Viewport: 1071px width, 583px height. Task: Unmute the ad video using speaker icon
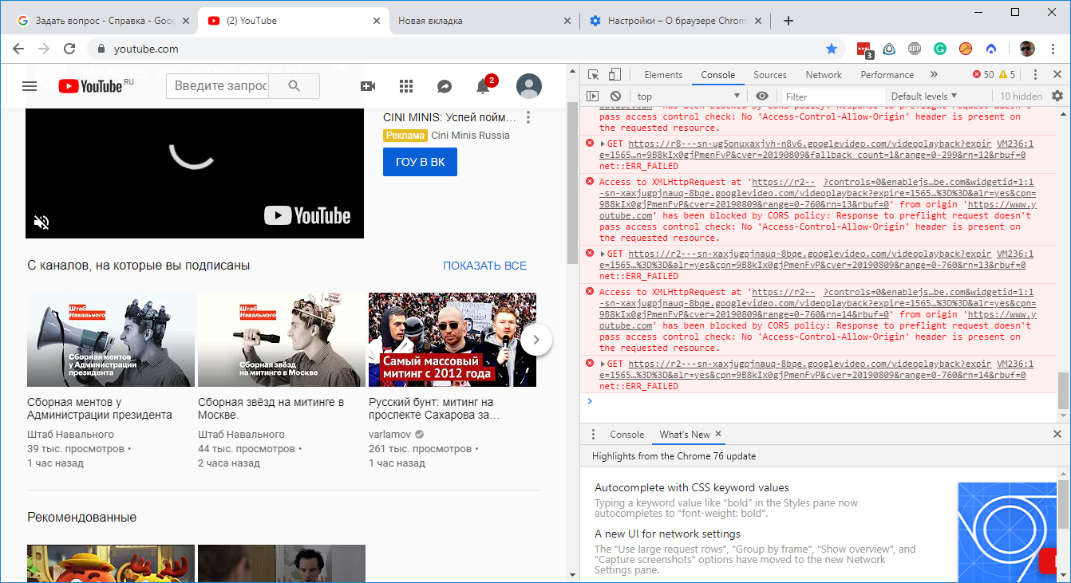pyautogui.click(x=41, y=223)
